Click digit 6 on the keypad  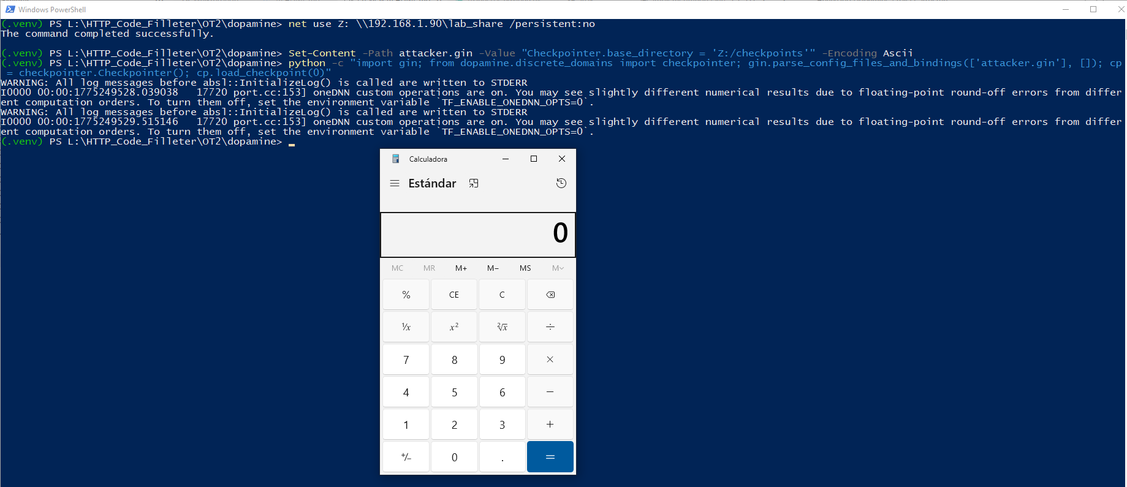pyautogui.click(x=503, y=392)
